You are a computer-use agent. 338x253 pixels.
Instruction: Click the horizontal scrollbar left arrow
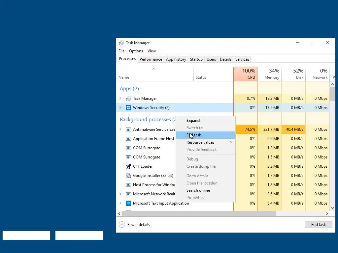coord(119,213)
